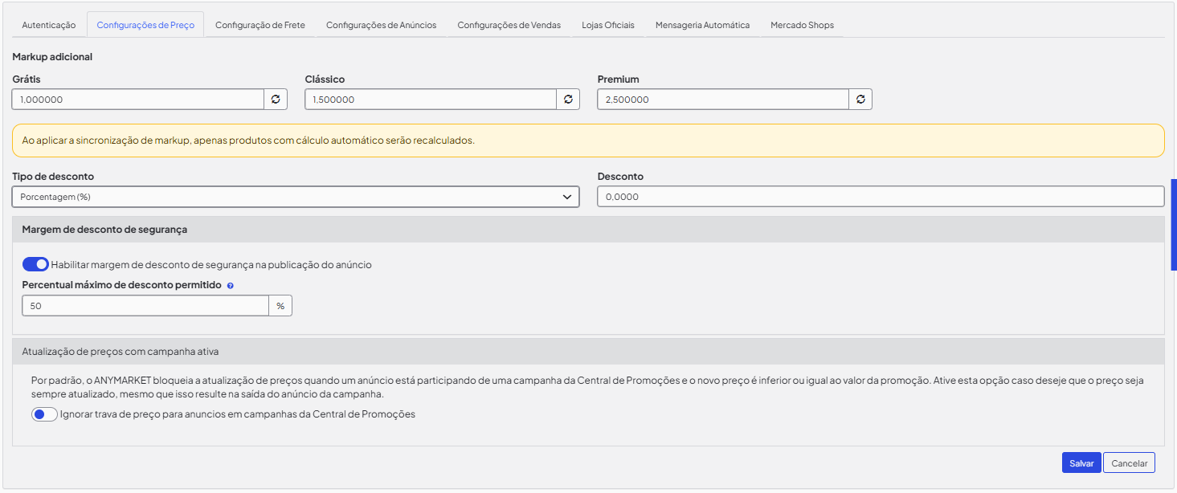
Task: Click the blue vertical scrollbar thumb
Action: [1174, 225]
